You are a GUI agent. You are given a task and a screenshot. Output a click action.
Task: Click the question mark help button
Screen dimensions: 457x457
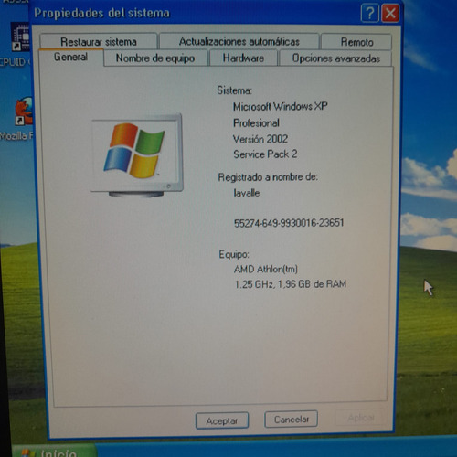[x=369, y=14]
